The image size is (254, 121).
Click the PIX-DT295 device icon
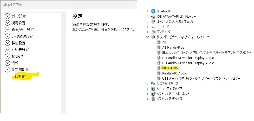click(159, 68)
